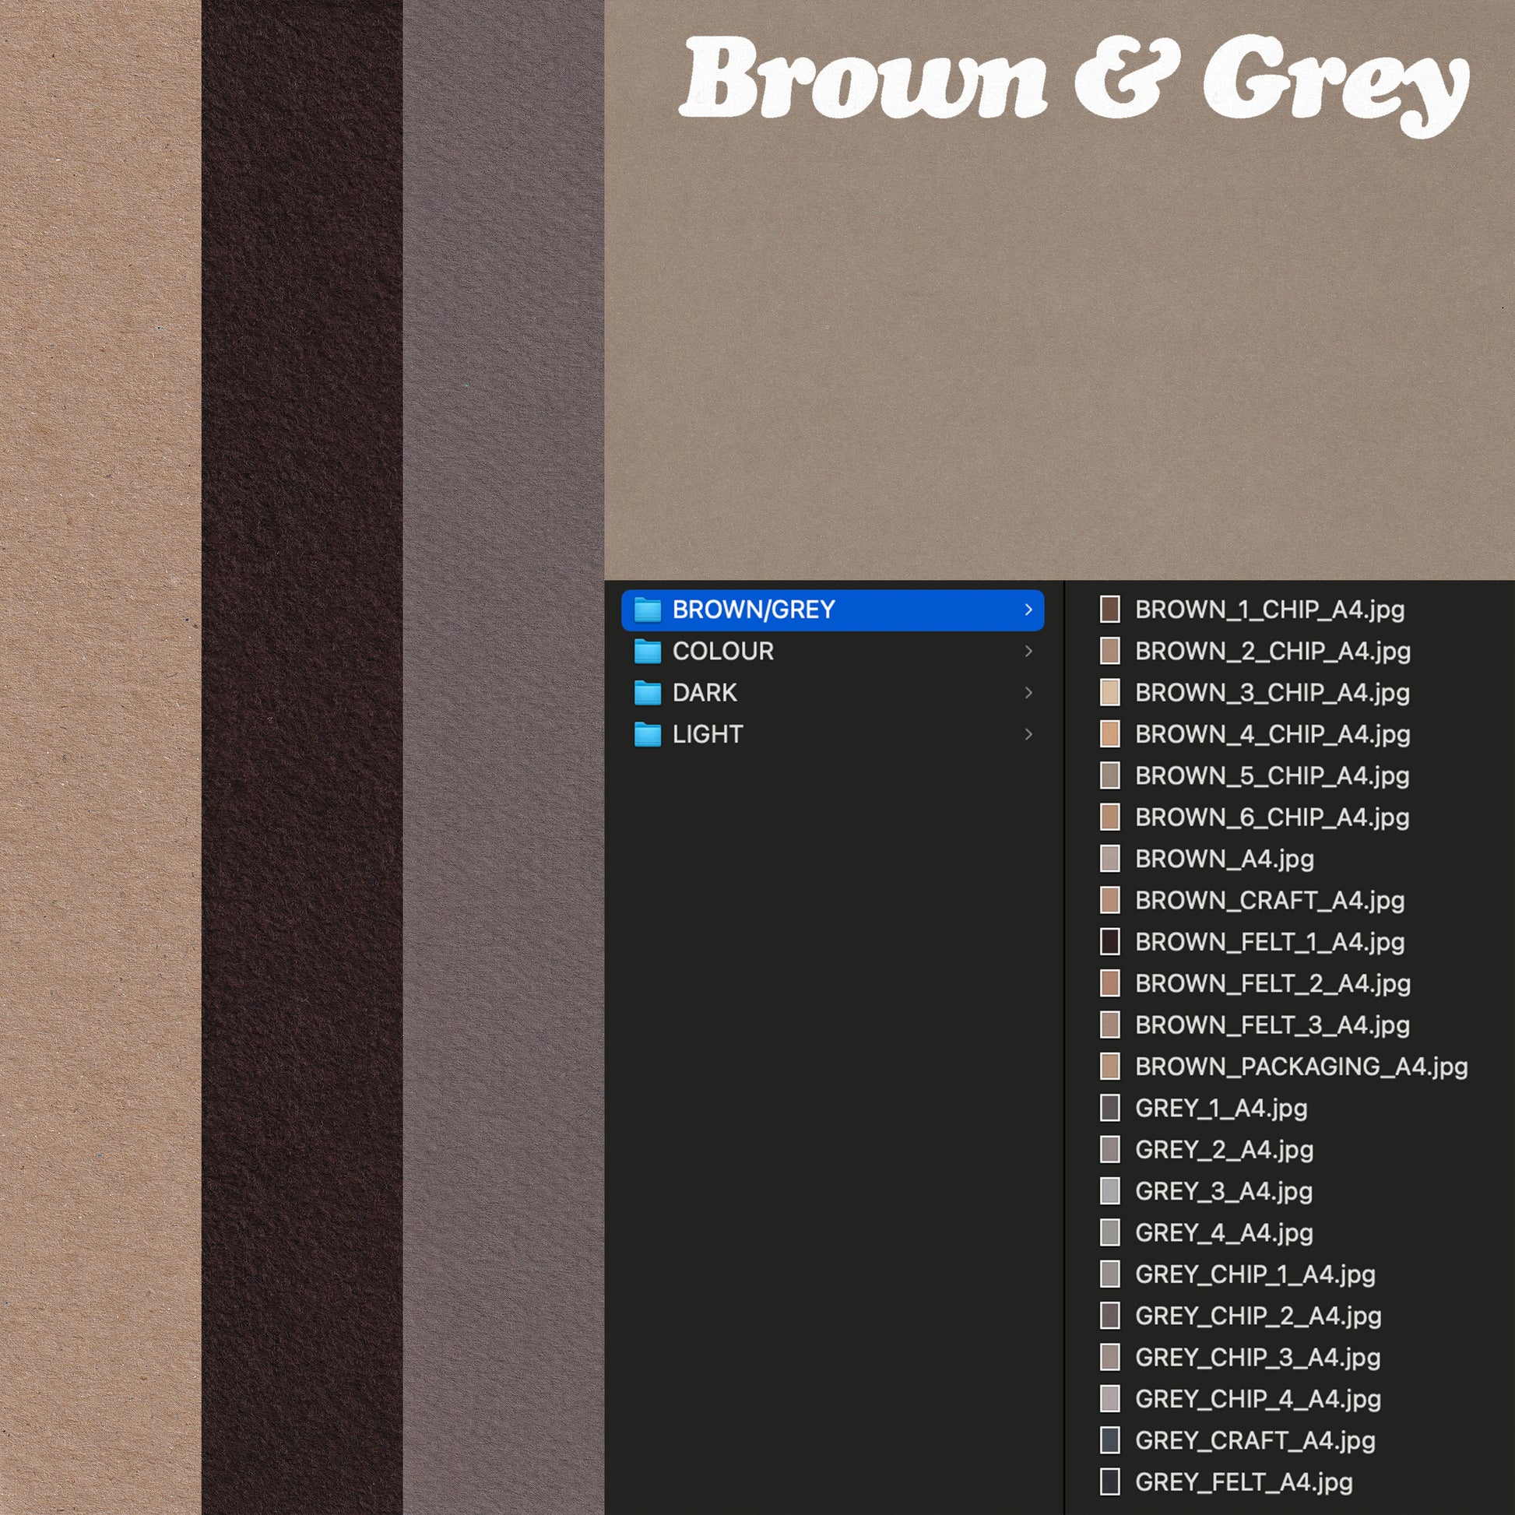The height and width of the screenshot is (1515, 1515).
Task: Expand the BROWN/GREY folder chevron
Action: pyautogui.click(x=1028, y=610)
